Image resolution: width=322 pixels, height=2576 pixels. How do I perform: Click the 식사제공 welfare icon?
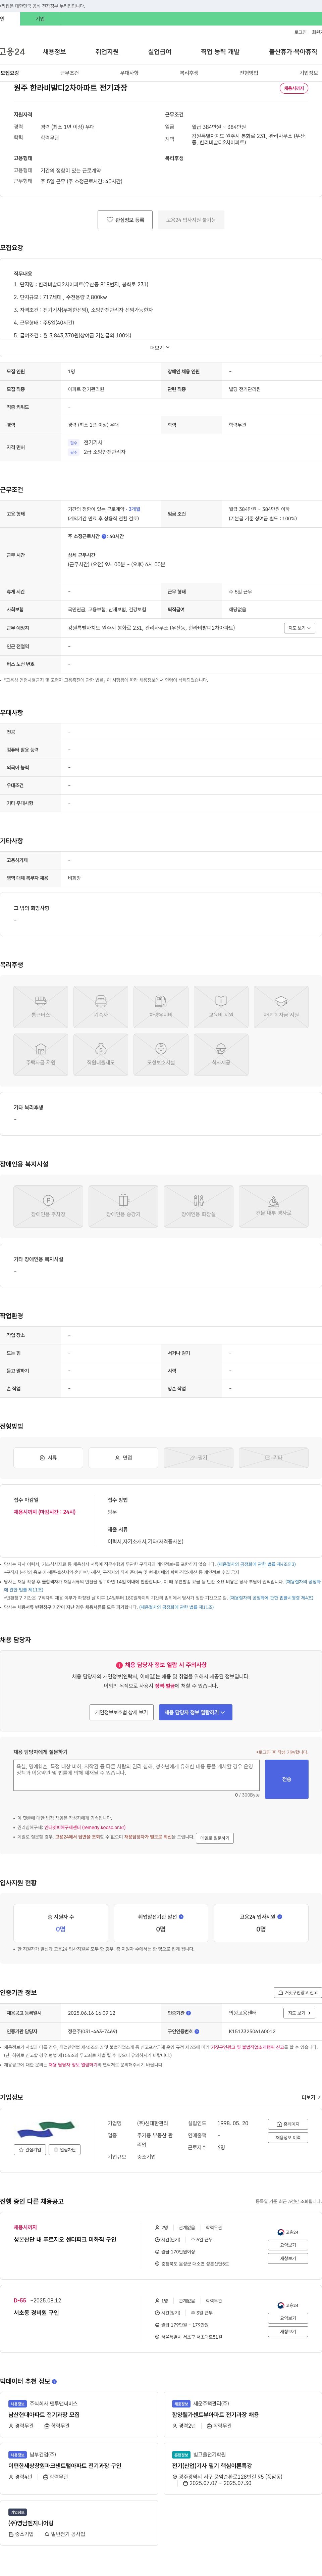click(221, 1055)
